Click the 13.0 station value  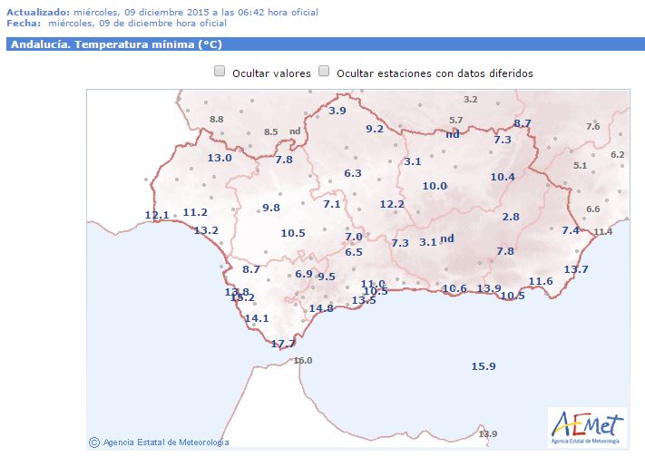point(220,158)
